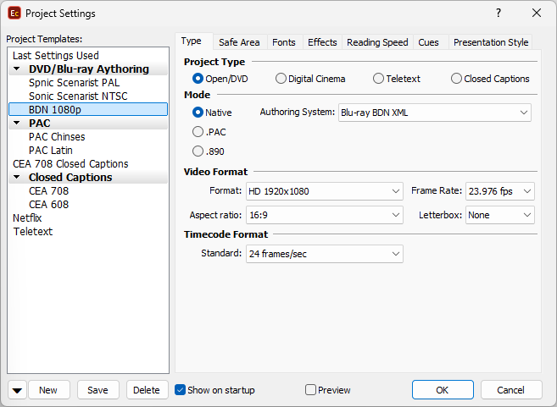This screenshot has height=407, width=557.
Task: Expand the Aspect ratio combo box
Action: (x=324, y=215)
